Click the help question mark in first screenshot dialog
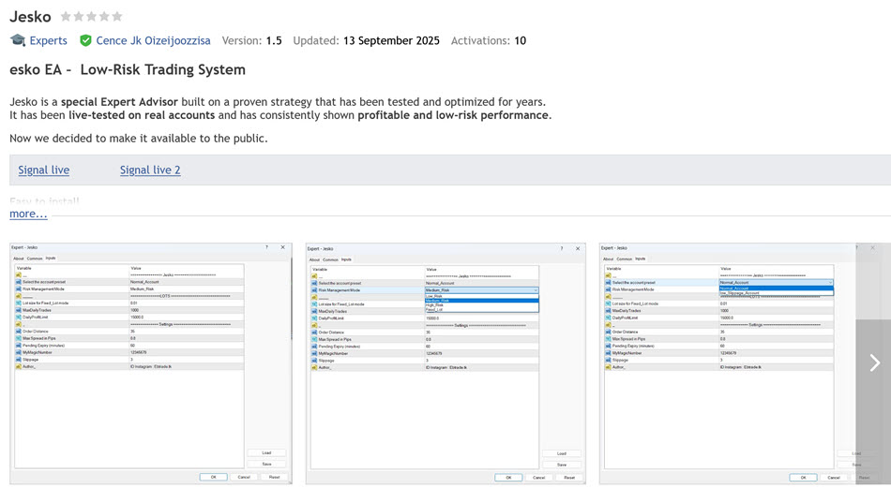 tap(266, 248)
